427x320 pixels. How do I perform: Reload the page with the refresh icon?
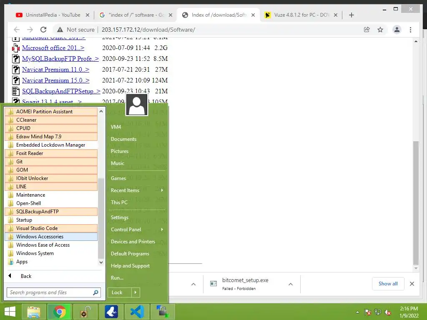pos(43,30)
